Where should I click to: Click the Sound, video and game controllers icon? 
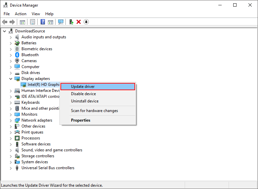click(x=17, y=150)
